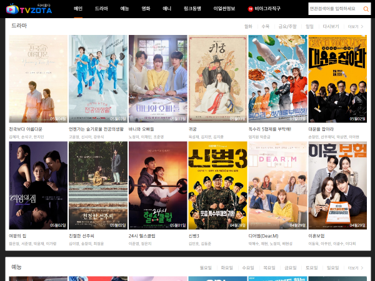
Task: Filter 예능 by 수요일
Action: point(248,268)
